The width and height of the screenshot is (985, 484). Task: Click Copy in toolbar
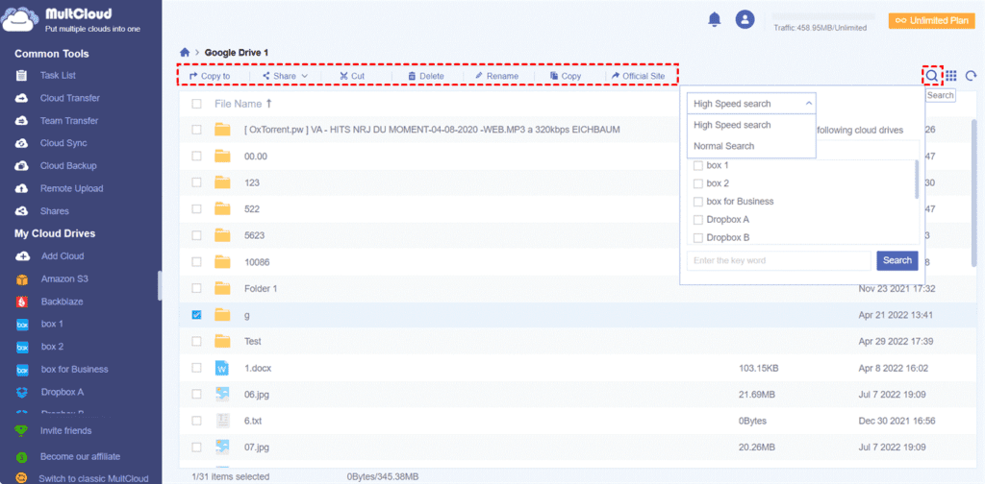point(566,76)
